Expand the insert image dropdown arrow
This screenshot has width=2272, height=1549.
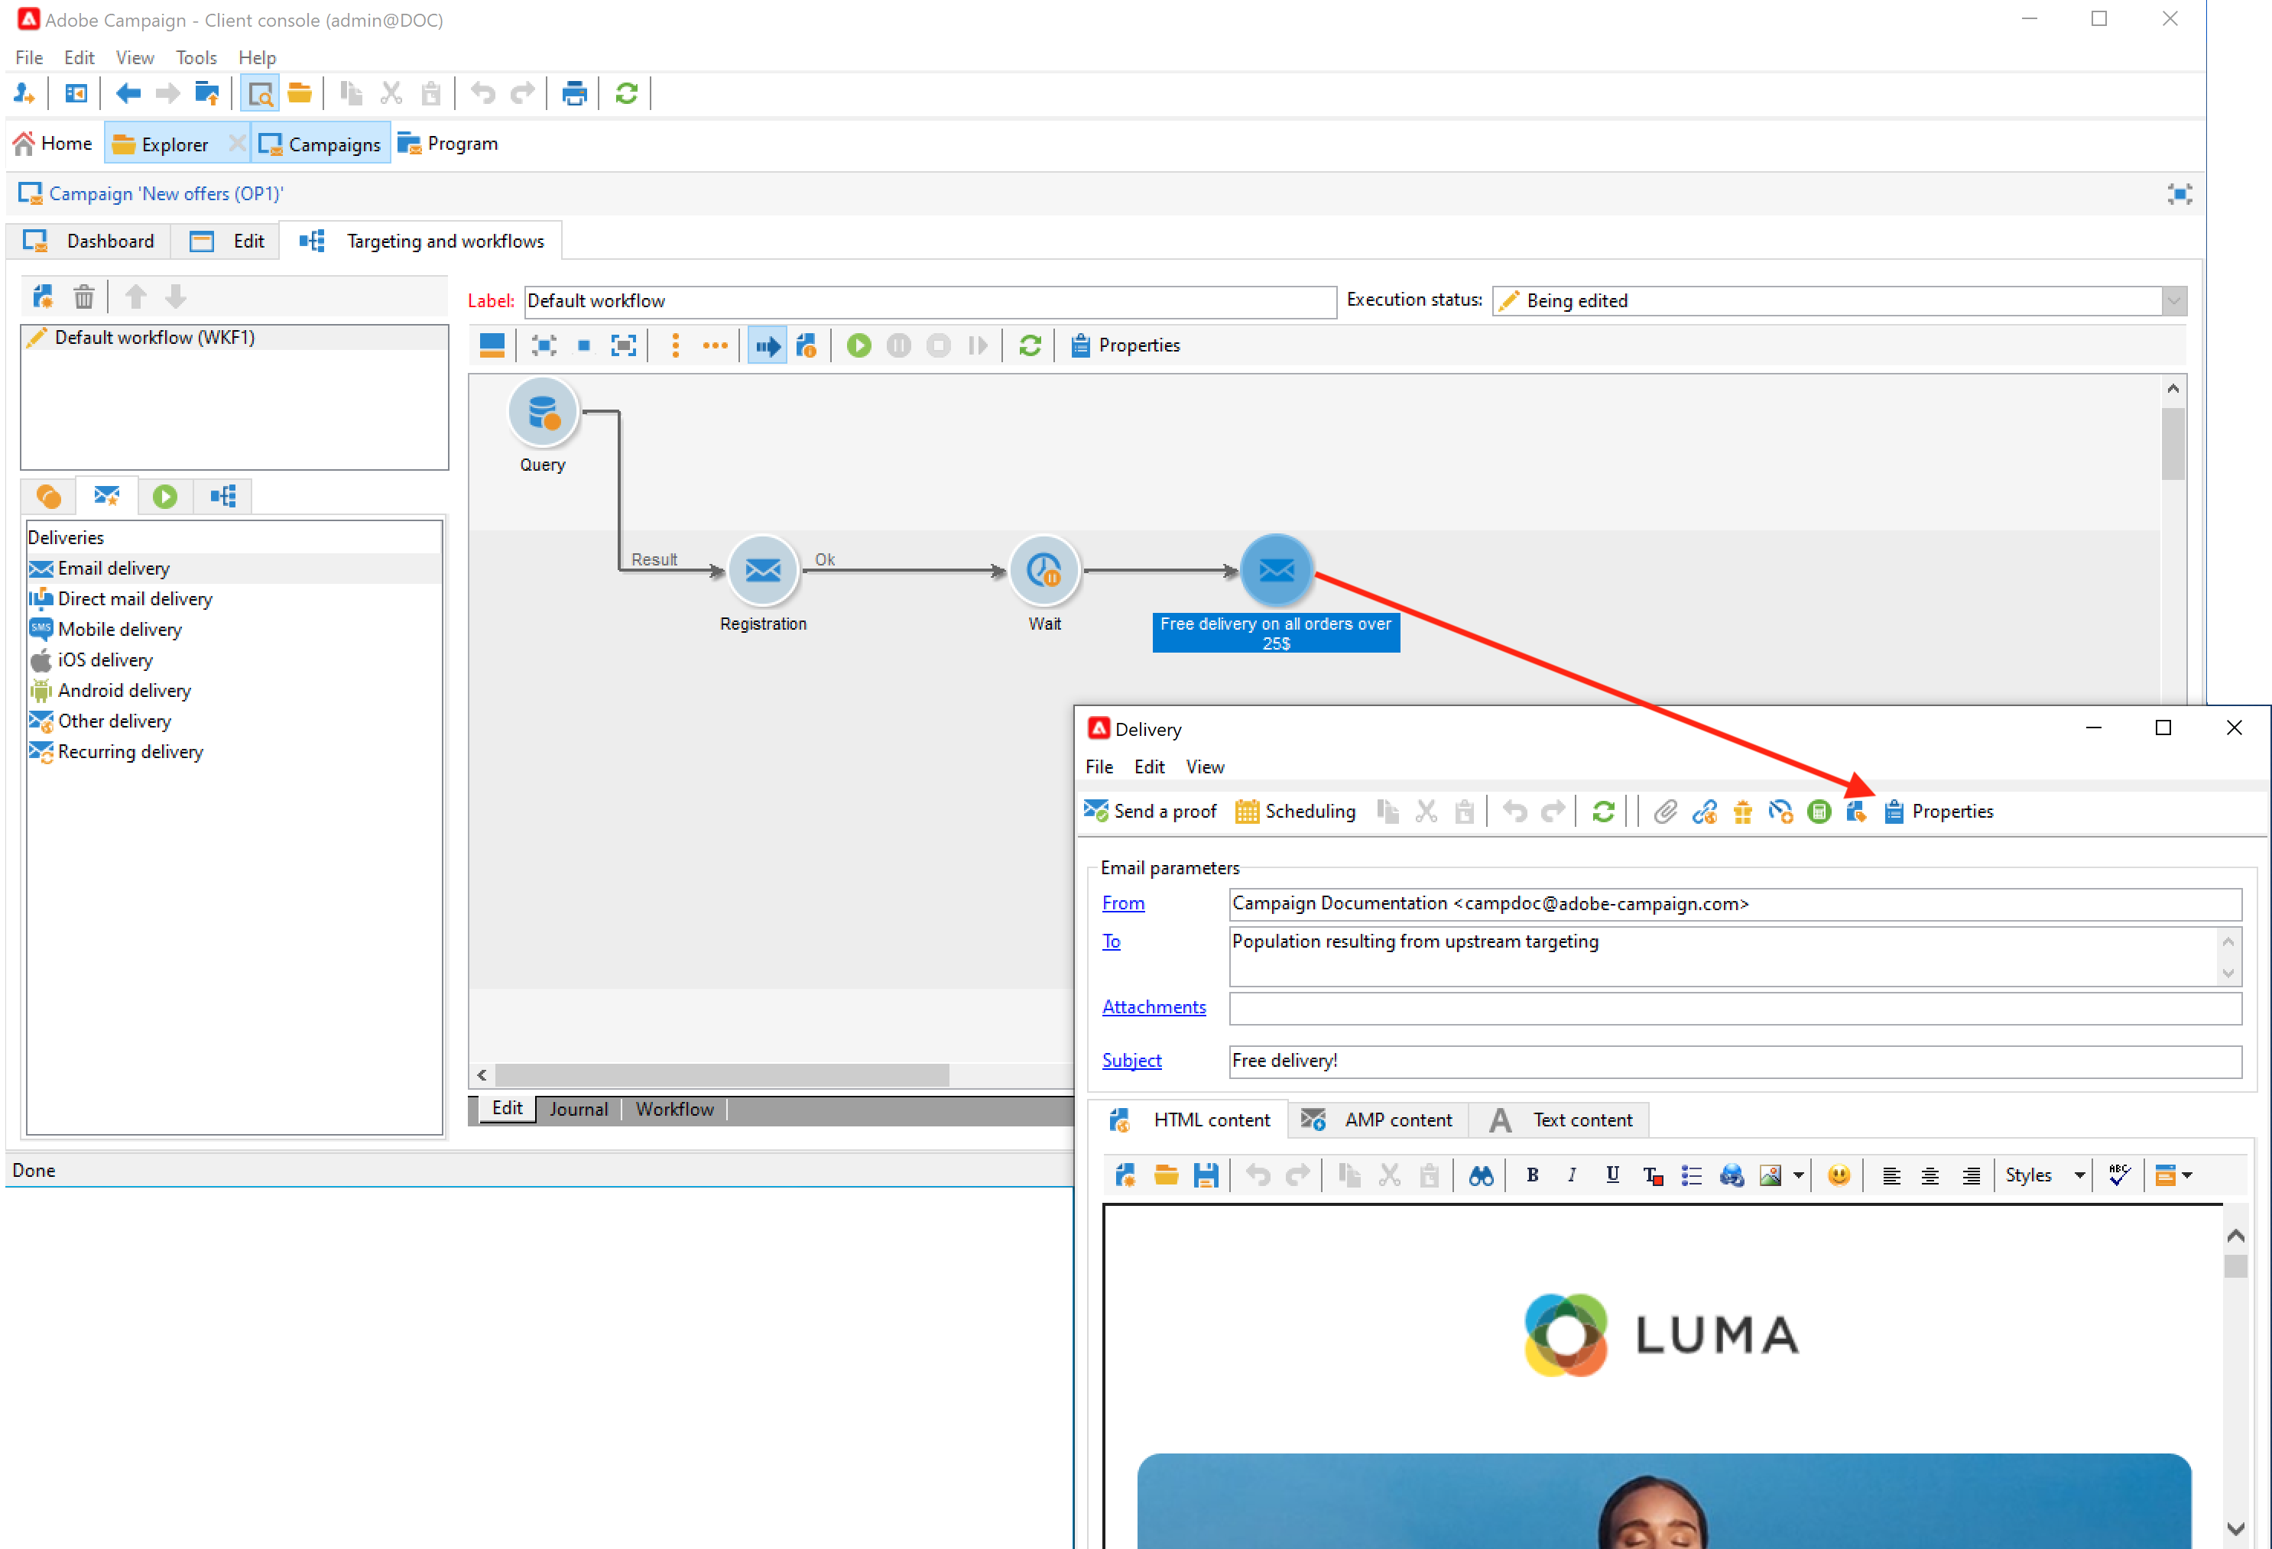[1798, 1175]
